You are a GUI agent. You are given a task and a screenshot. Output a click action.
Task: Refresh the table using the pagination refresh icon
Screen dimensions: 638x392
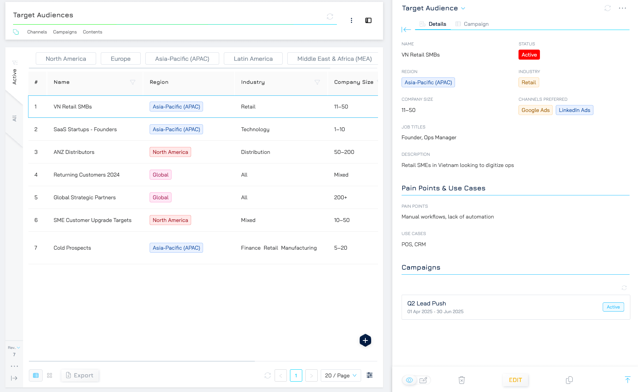tap(268, 375)
